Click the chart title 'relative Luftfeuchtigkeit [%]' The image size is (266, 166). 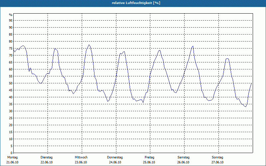[136, 3]
